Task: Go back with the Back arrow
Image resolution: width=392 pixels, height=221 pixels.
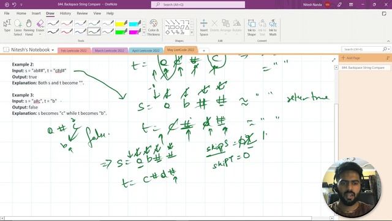Action: coord(7,4)
